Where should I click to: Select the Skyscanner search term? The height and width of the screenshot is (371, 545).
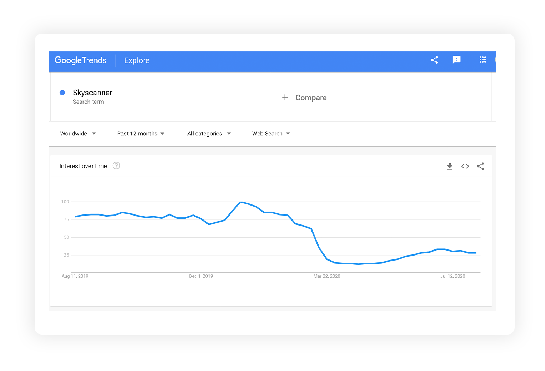coord(92,93)
